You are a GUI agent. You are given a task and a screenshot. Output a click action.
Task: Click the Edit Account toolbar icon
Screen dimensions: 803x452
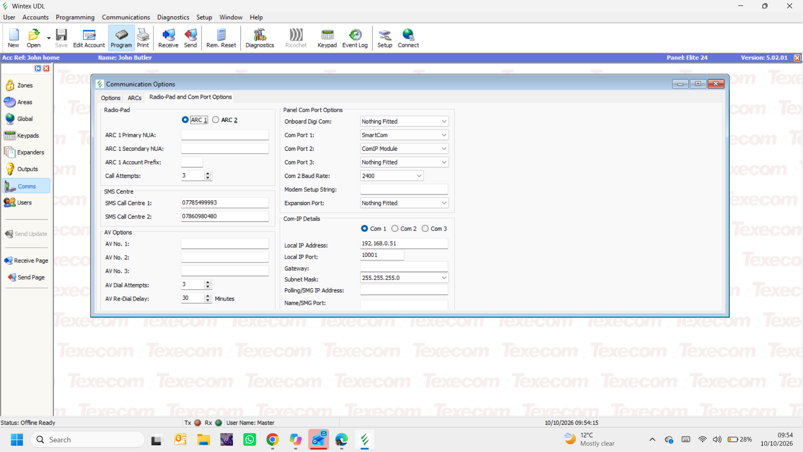click(89, 38)
